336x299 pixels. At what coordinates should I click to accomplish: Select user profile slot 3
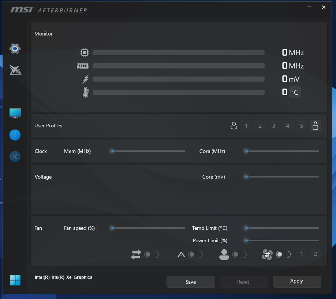(274, 126)
